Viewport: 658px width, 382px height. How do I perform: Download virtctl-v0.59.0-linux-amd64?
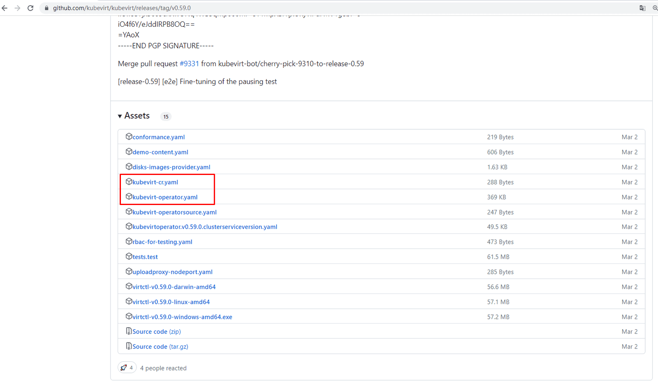click(x=171, y=302)
